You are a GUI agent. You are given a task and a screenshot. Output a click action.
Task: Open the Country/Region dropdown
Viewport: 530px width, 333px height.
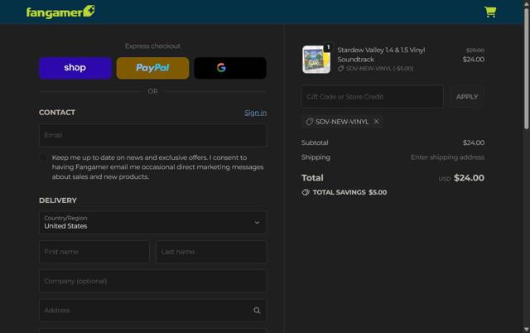tap(152, 222)
